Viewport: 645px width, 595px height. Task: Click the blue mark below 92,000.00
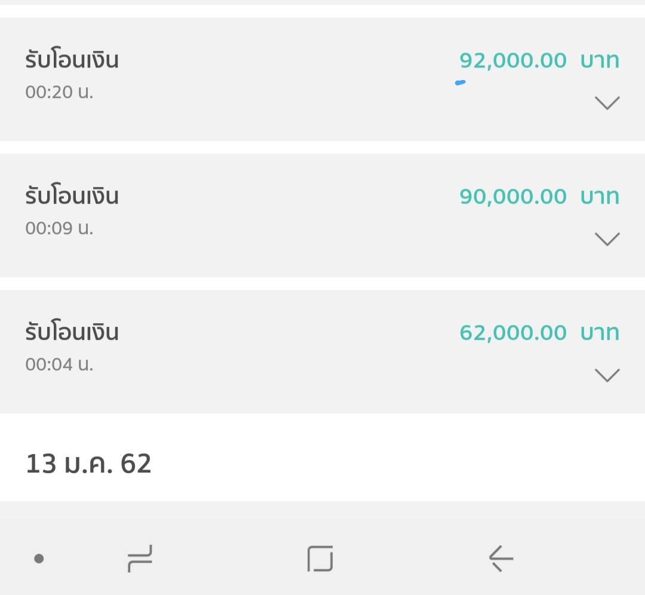tap(460, 82)
